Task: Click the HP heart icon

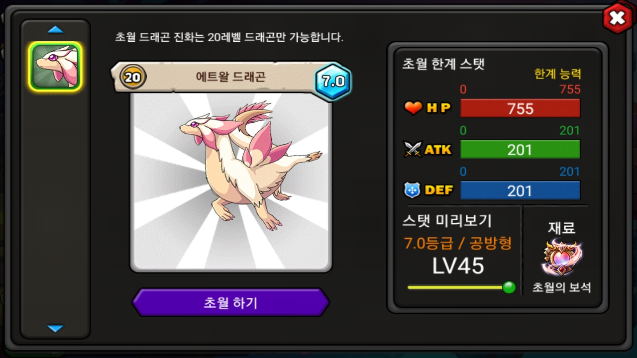Action: pyautogui.click(x=413, y=107)
